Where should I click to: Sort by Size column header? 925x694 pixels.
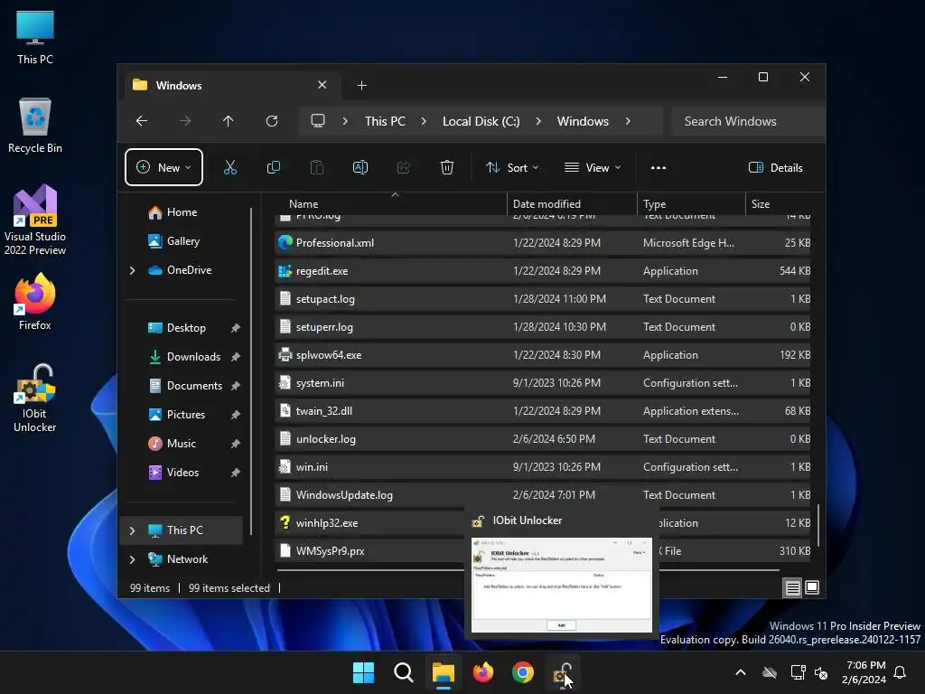[779, 204]
